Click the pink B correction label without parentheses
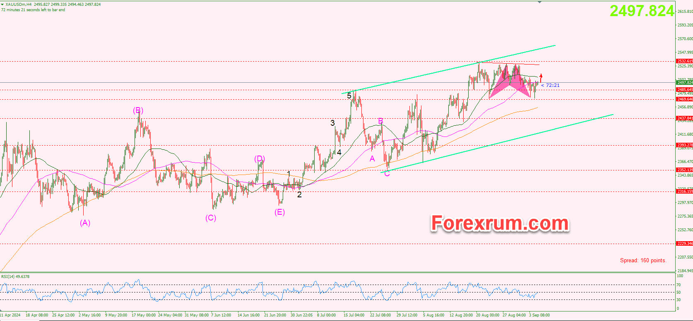 coord(380,121)
